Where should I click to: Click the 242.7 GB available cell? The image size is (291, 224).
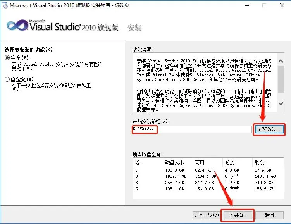tap(204, 183)
